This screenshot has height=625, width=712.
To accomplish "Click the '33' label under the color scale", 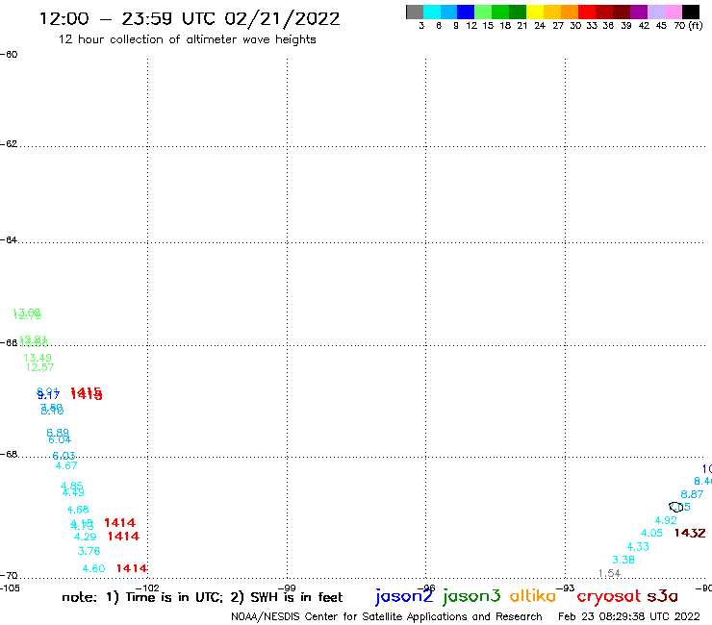I will pos(592,26).
